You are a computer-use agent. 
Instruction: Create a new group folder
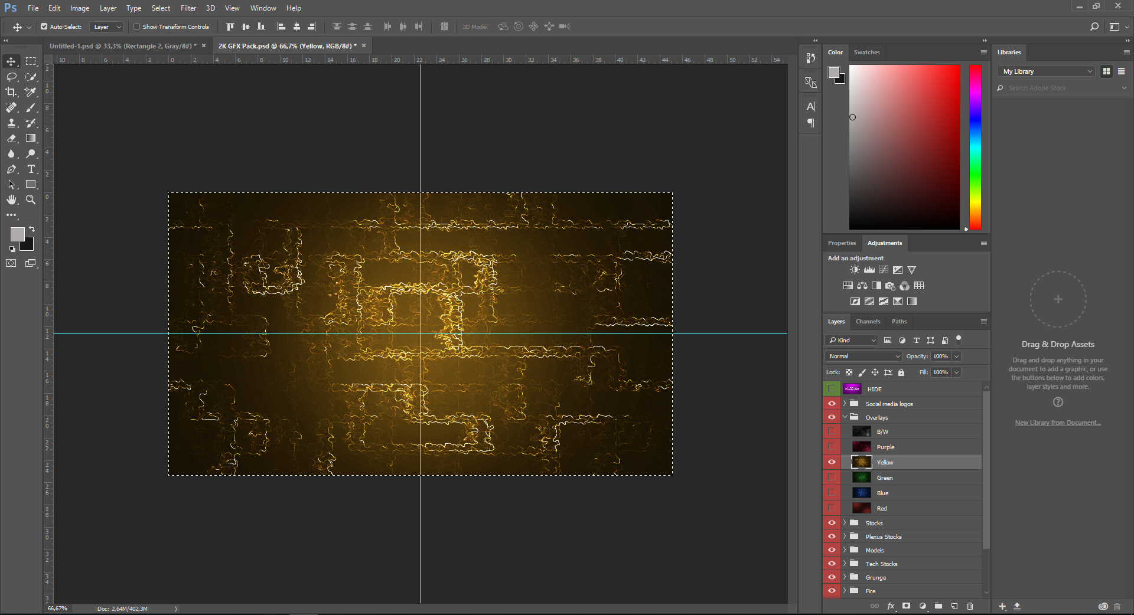click(939, 606)
